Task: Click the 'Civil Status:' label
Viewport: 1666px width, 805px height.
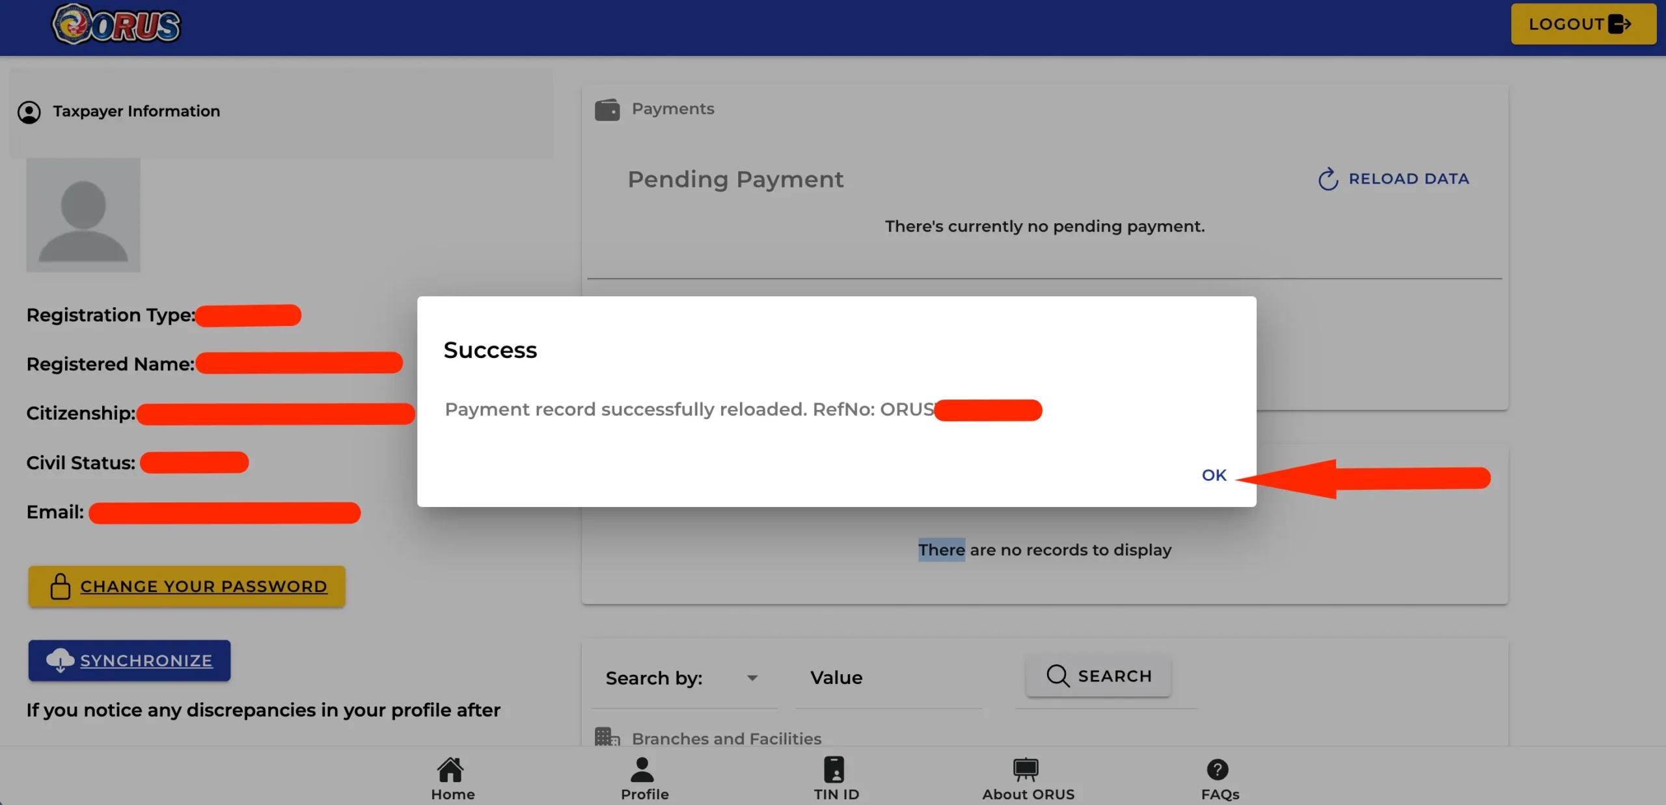Action: 81,463
